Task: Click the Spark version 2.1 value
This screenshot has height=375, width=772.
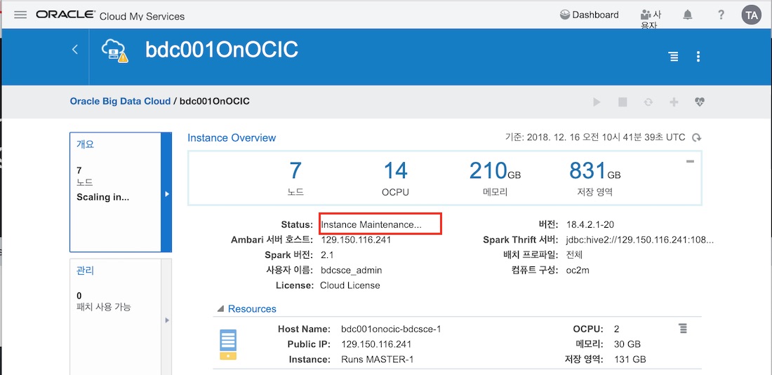Action: [x=328, y=255]
